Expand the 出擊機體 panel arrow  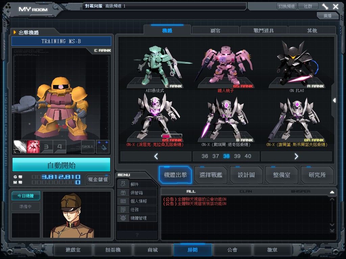point(15,32)
